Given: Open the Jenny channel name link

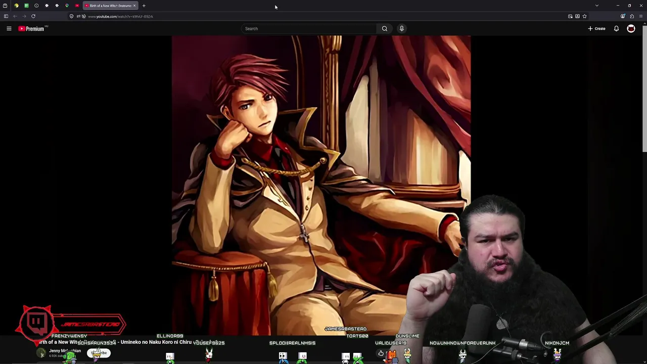Looking at the screenshot, I should click(65, 351).
